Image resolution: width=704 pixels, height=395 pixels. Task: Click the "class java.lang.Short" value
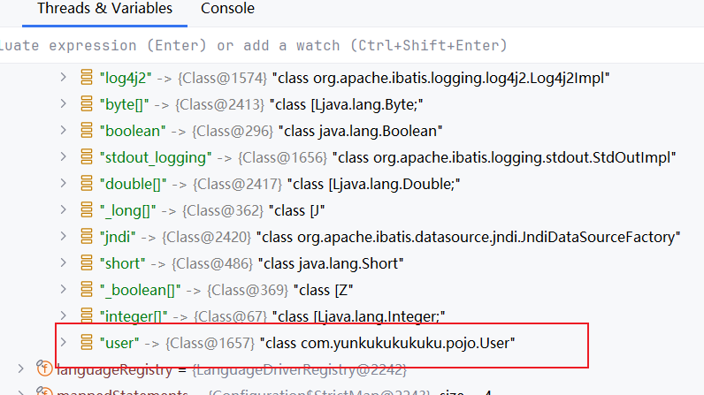tap(331, 263)
